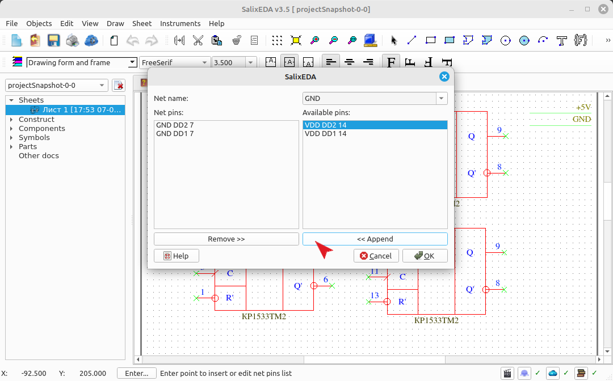The image size is (613, 381).
Task: Click the dotted grid toolbar icon
Action: coord(277,40)
